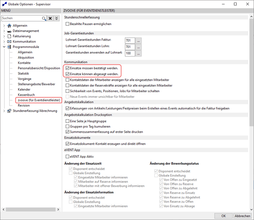Click the app icon in the title bar
254x220 pixels.
4,4
